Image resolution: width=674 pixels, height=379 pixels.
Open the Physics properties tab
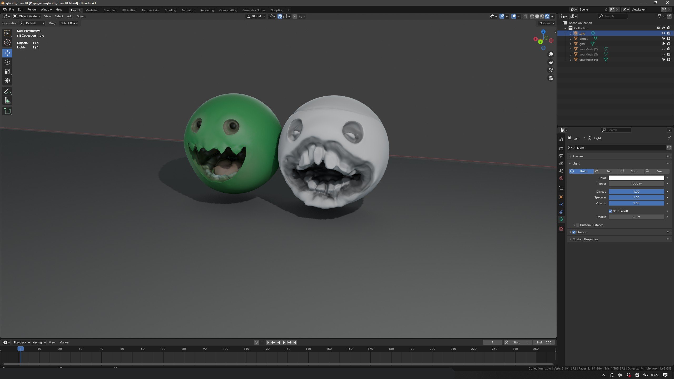pyautogui.click(x=561, y=204)
